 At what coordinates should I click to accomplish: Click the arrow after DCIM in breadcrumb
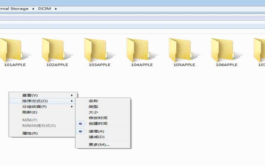[56, 9]
